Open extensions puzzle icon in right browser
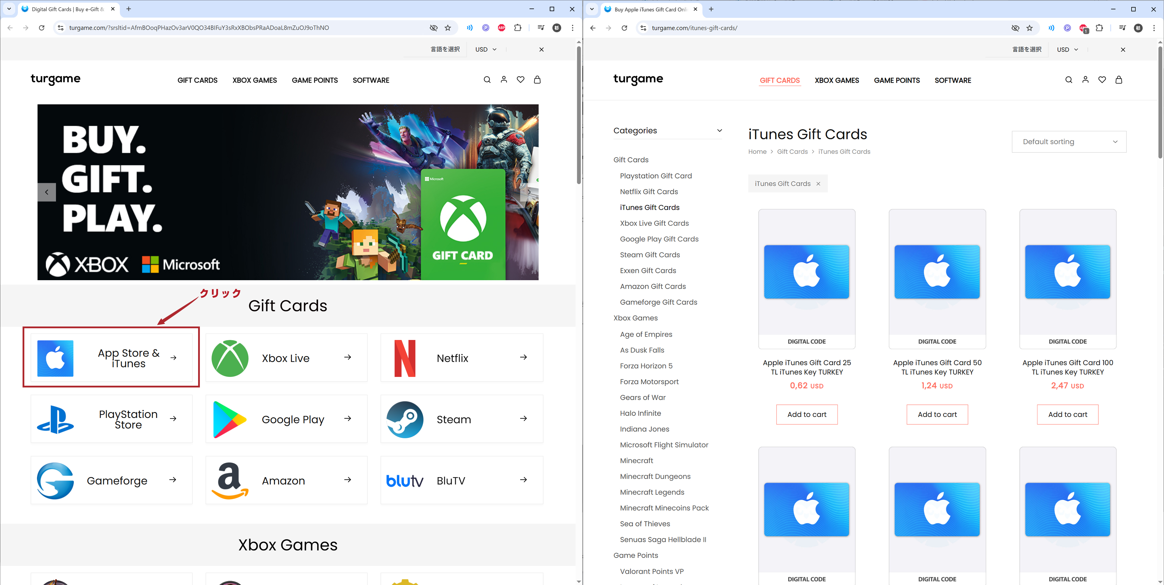This screenshot has width=1164, height=585. [x=1100, y=28]
